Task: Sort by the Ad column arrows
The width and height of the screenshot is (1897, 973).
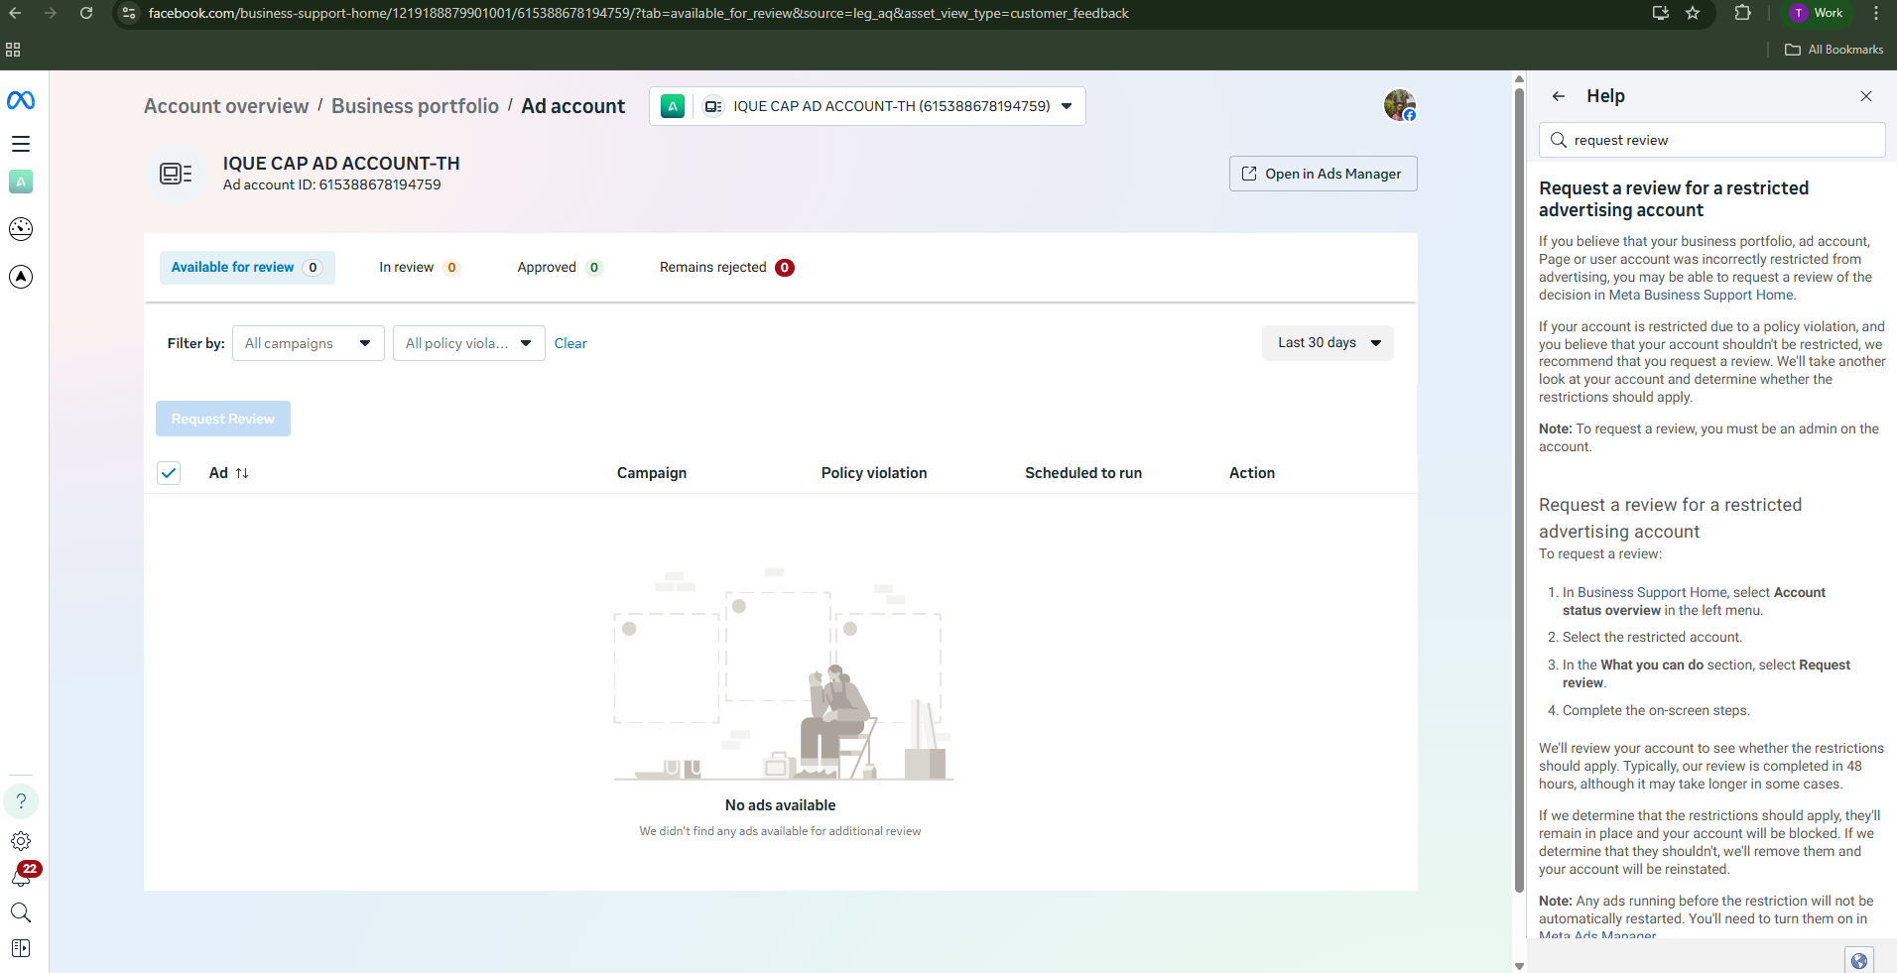Action: [242, 473]
